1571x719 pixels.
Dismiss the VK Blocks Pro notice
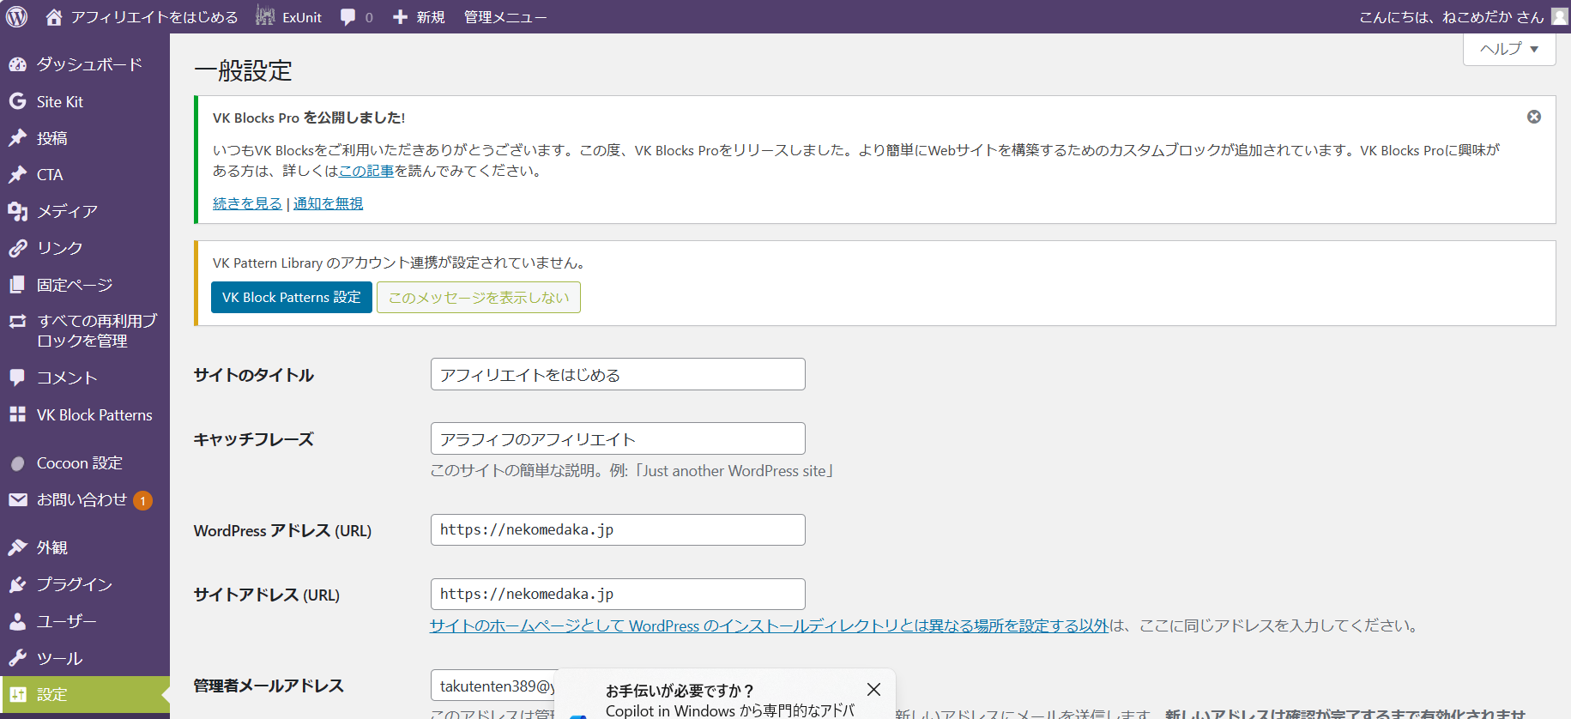(x=1533, y=117)
